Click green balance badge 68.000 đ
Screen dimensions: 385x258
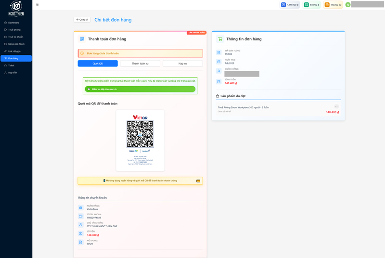(311, 5)
